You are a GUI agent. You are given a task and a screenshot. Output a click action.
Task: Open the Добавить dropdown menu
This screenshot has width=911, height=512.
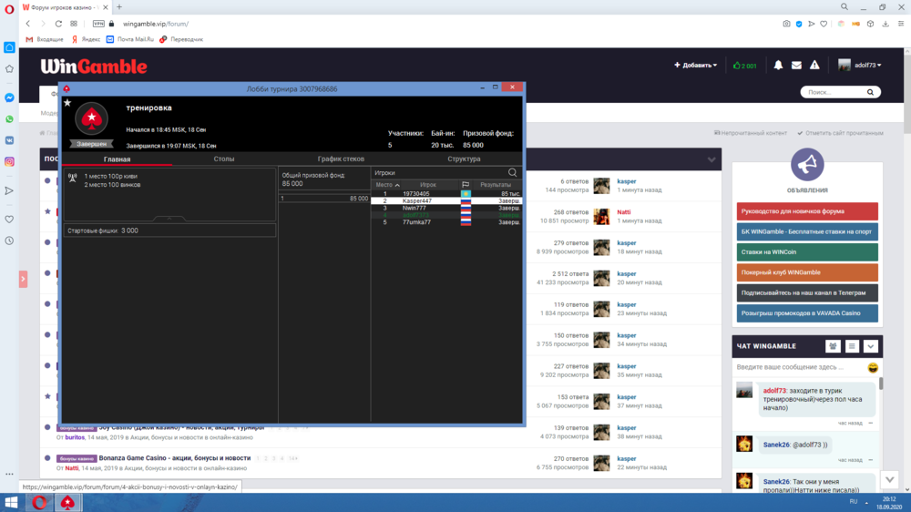(695, 66)
